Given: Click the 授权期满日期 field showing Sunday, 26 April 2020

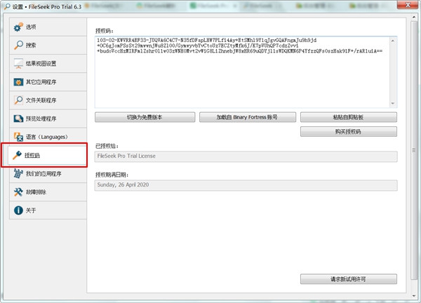Looking at the screenshot, I should pos(246,185).
